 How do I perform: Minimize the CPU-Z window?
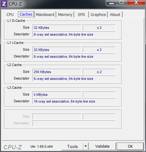(111, 3)
